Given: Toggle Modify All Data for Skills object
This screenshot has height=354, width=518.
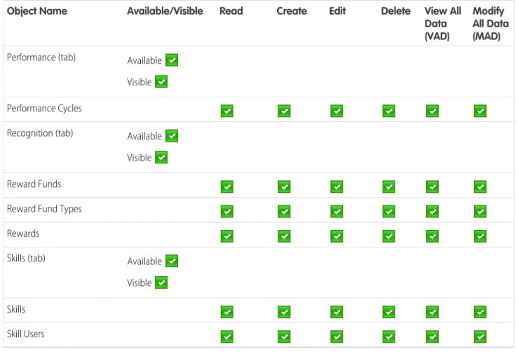Looking at the screenshot, I should 480,312.
